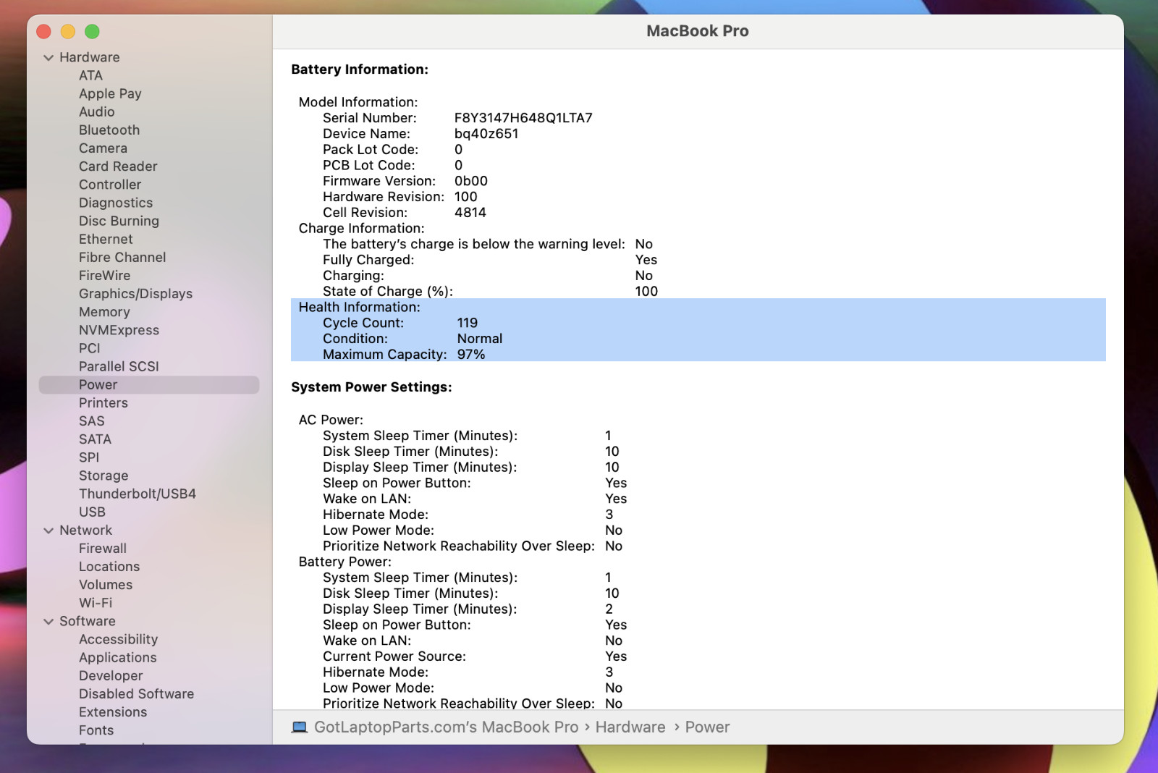Screen dimensions: 1158x773
Task: Open the Audio hardware entry
Action: [x=96, y=111]
